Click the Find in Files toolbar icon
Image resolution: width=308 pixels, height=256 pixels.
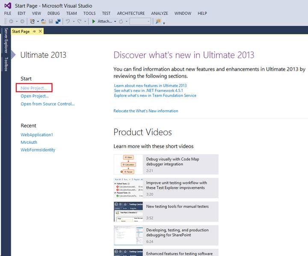click(158, 21)
